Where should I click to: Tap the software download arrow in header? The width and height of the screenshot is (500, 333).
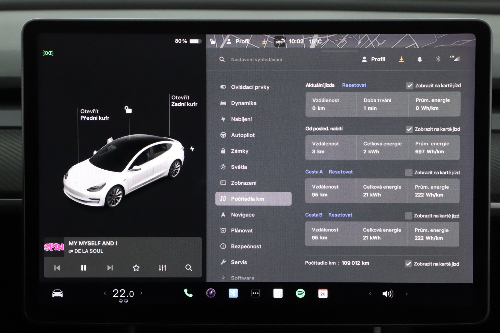point(401,59)
